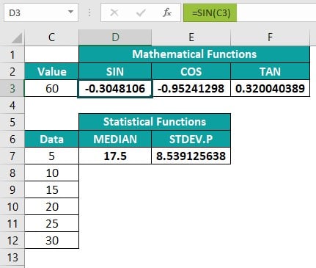Select cell with 0.320040389

[x=270, y=88]
